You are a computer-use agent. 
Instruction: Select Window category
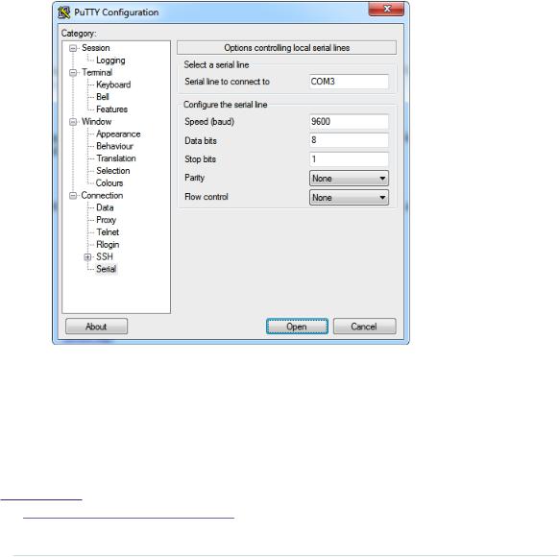(x=97, y=122)
